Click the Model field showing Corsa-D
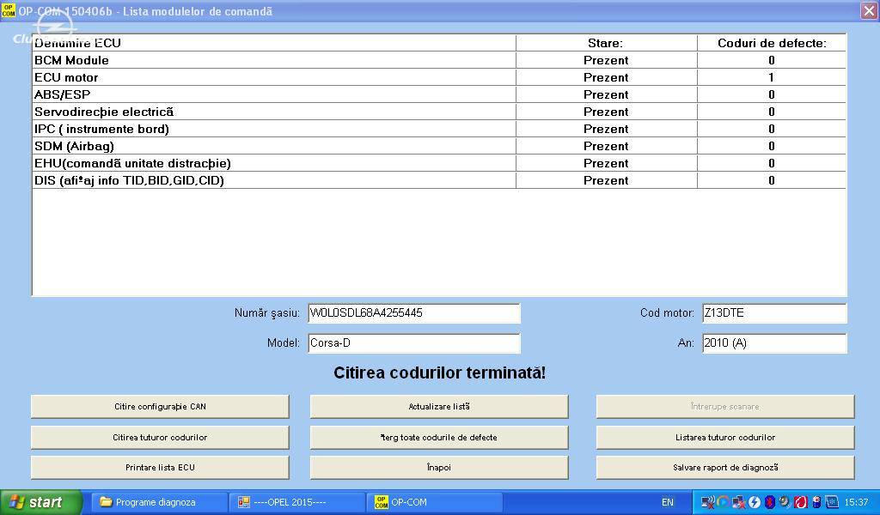 point(414,343)
